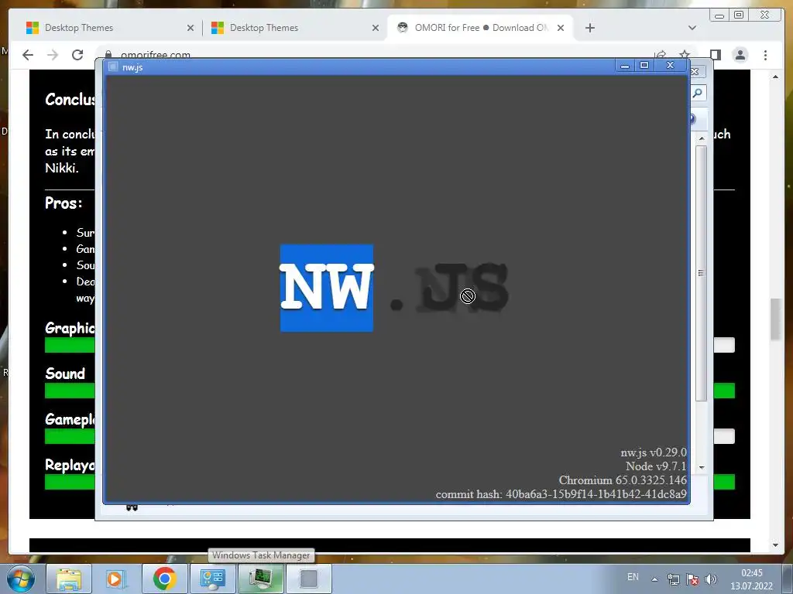Close the nw.js window
This screenshot has width=793, height=594.
point(671,66)
